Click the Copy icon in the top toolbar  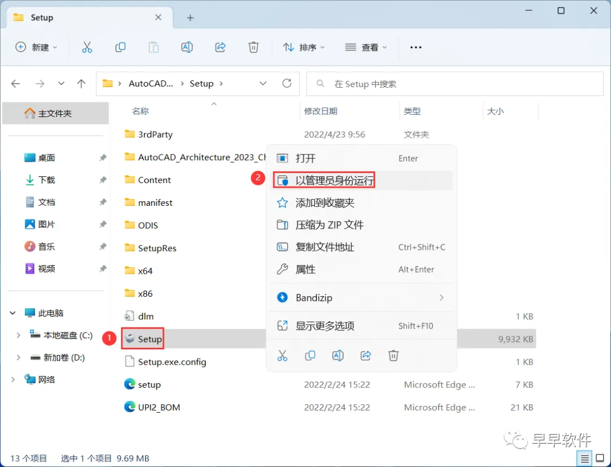click(x=121, y=47)
